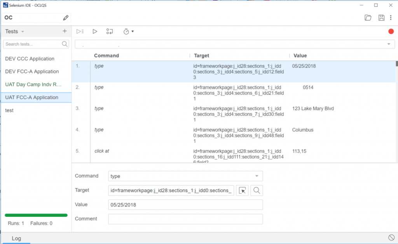Clear the log with the circle-slash icon

[391, 238]
